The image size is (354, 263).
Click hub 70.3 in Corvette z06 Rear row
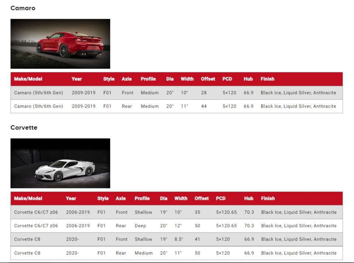click(x=249, y=226)
